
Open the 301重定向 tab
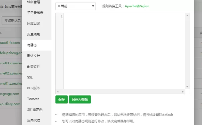(x=35, y=110)
